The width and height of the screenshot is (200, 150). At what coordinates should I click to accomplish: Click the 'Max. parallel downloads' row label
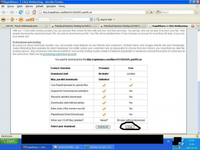[64, 80]
